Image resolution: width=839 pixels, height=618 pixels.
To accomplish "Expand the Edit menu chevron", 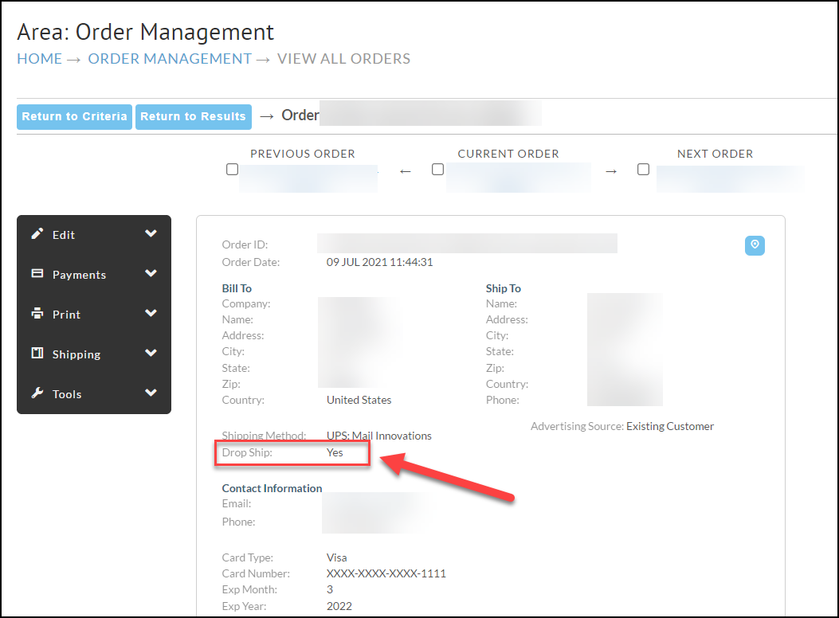I will point(151,233).
